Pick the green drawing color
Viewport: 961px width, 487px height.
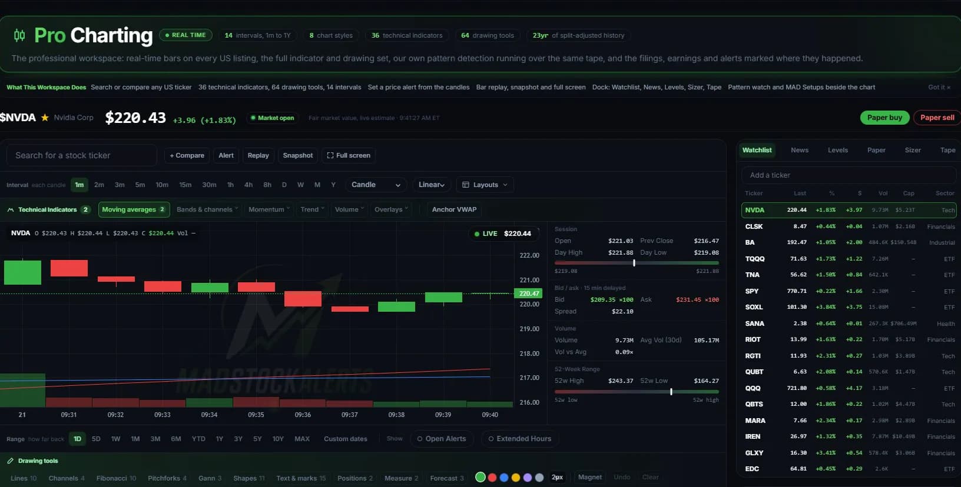click(480, 478)
